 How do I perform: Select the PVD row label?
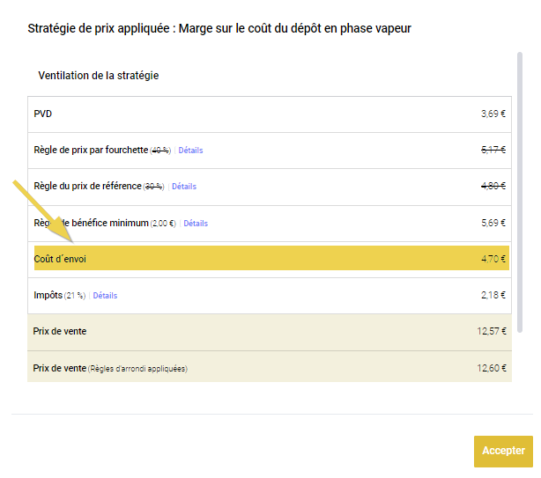pyautogui.click(x=43, y=114)
